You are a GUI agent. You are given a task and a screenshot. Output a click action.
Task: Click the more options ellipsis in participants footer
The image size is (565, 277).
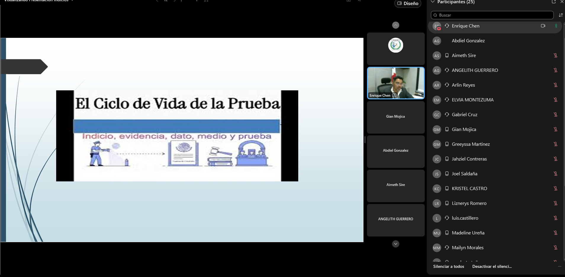tap(559, 266)
